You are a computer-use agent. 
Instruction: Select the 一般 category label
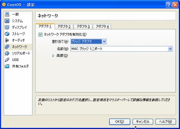[16, 14]
